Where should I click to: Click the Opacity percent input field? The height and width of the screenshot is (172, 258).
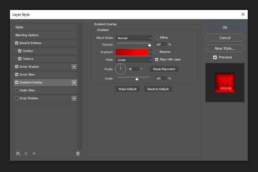pos(161,44)
